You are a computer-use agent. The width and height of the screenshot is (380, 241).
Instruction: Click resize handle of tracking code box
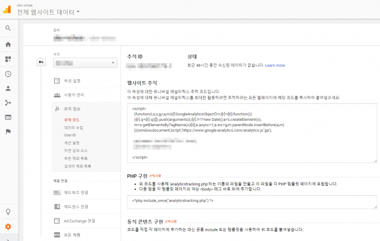click(x=375, y=161)
